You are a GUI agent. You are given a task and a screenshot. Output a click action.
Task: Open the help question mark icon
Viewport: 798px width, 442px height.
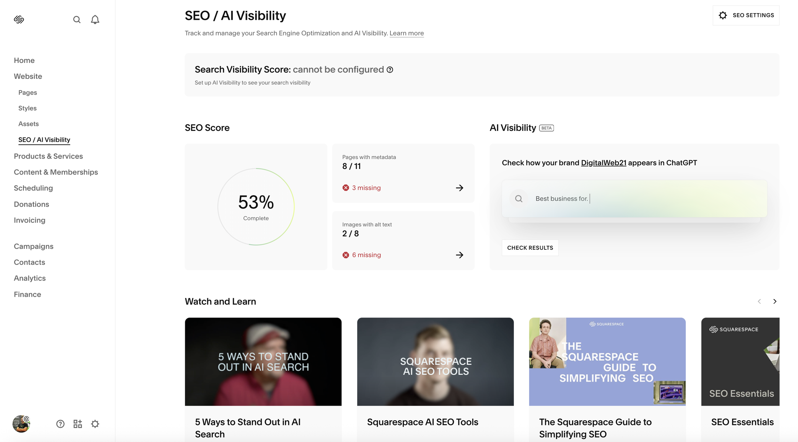60,423
